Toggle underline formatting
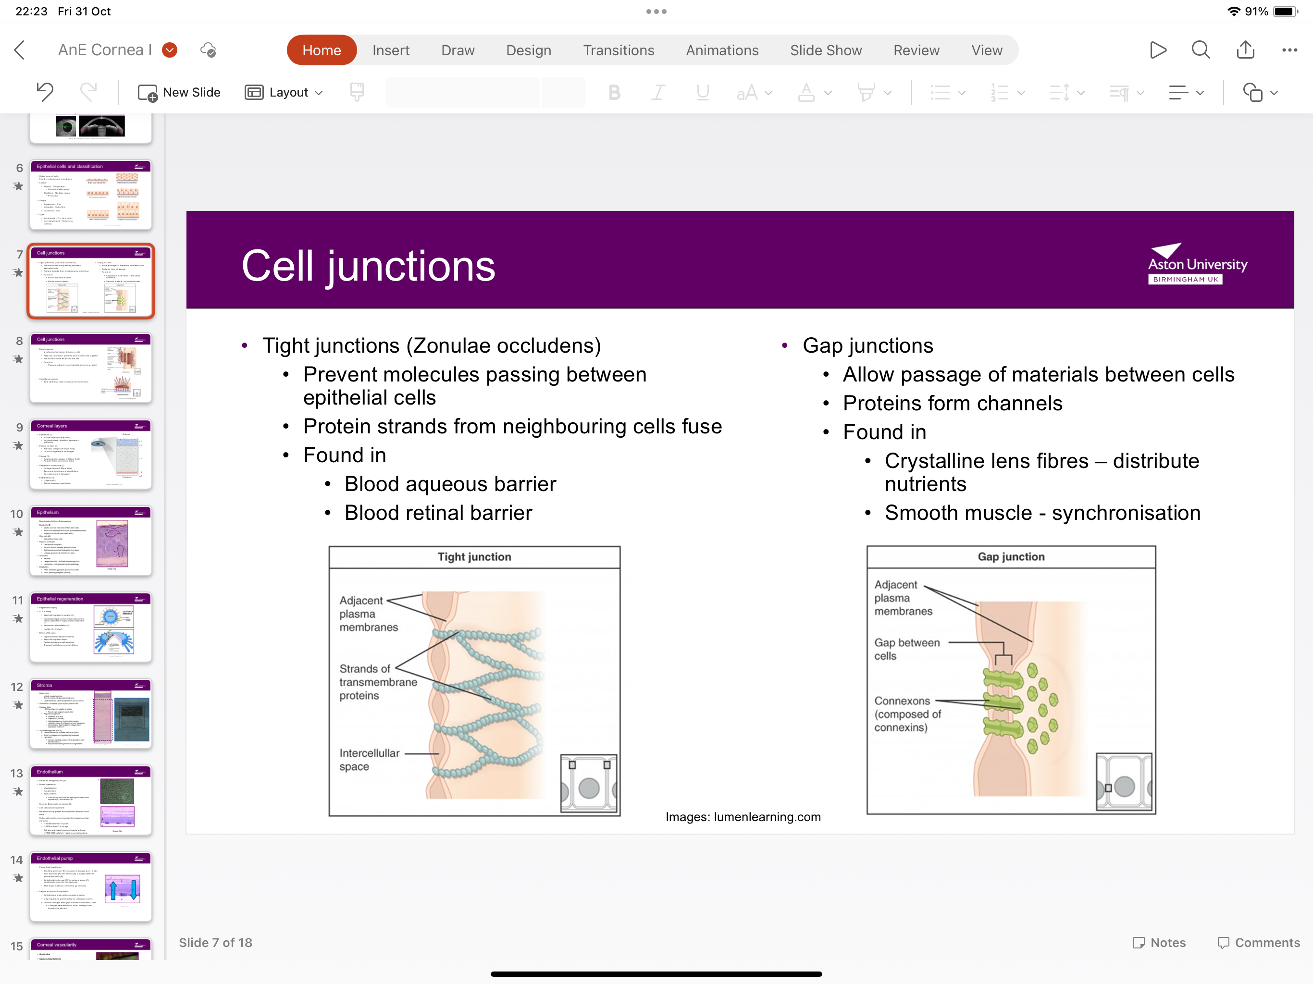1313x984 pixels. click(703, 93)
